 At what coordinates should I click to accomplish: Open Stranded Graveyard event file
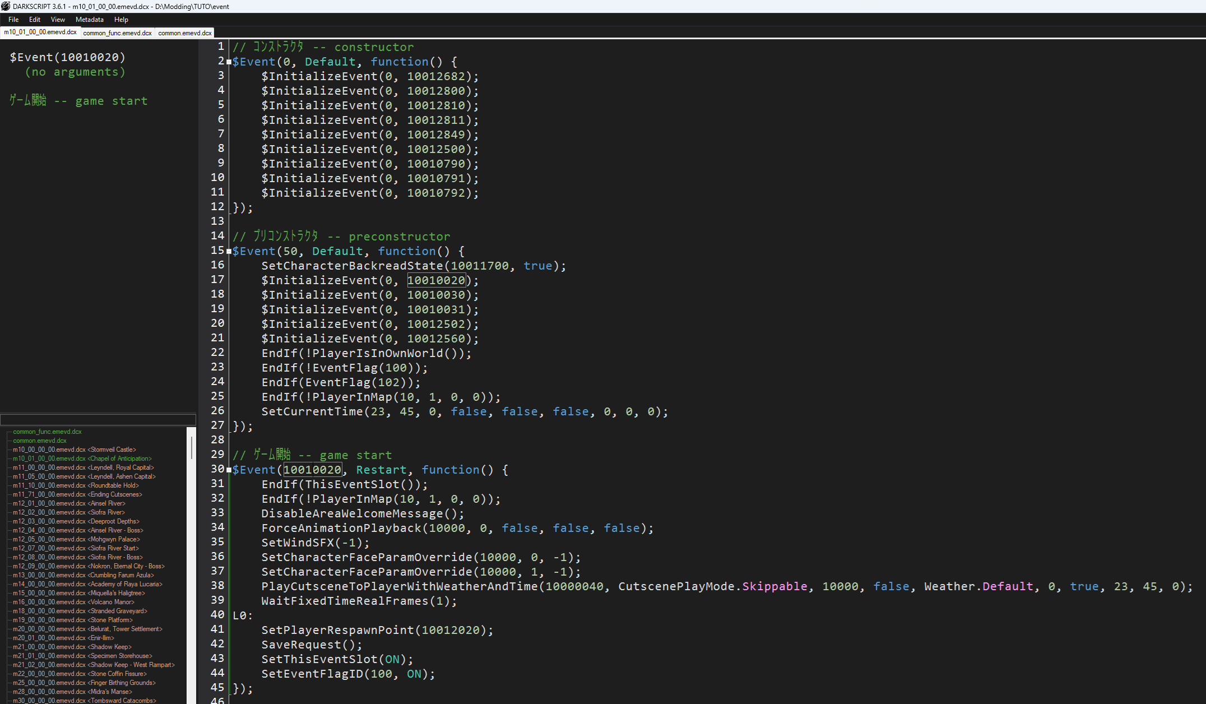(x=80, y=611)
